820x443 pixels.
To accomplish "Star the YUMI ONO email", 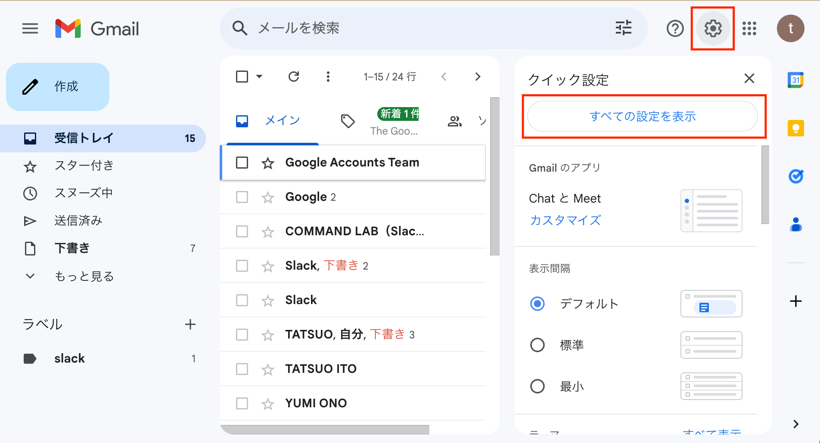I will [268, 404].
